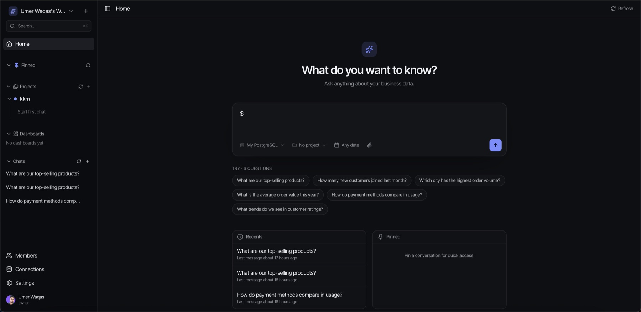This screenshot has height=312, width=641.
Task: Click the Refresh button in top bar
Action: tap(622, 9)
